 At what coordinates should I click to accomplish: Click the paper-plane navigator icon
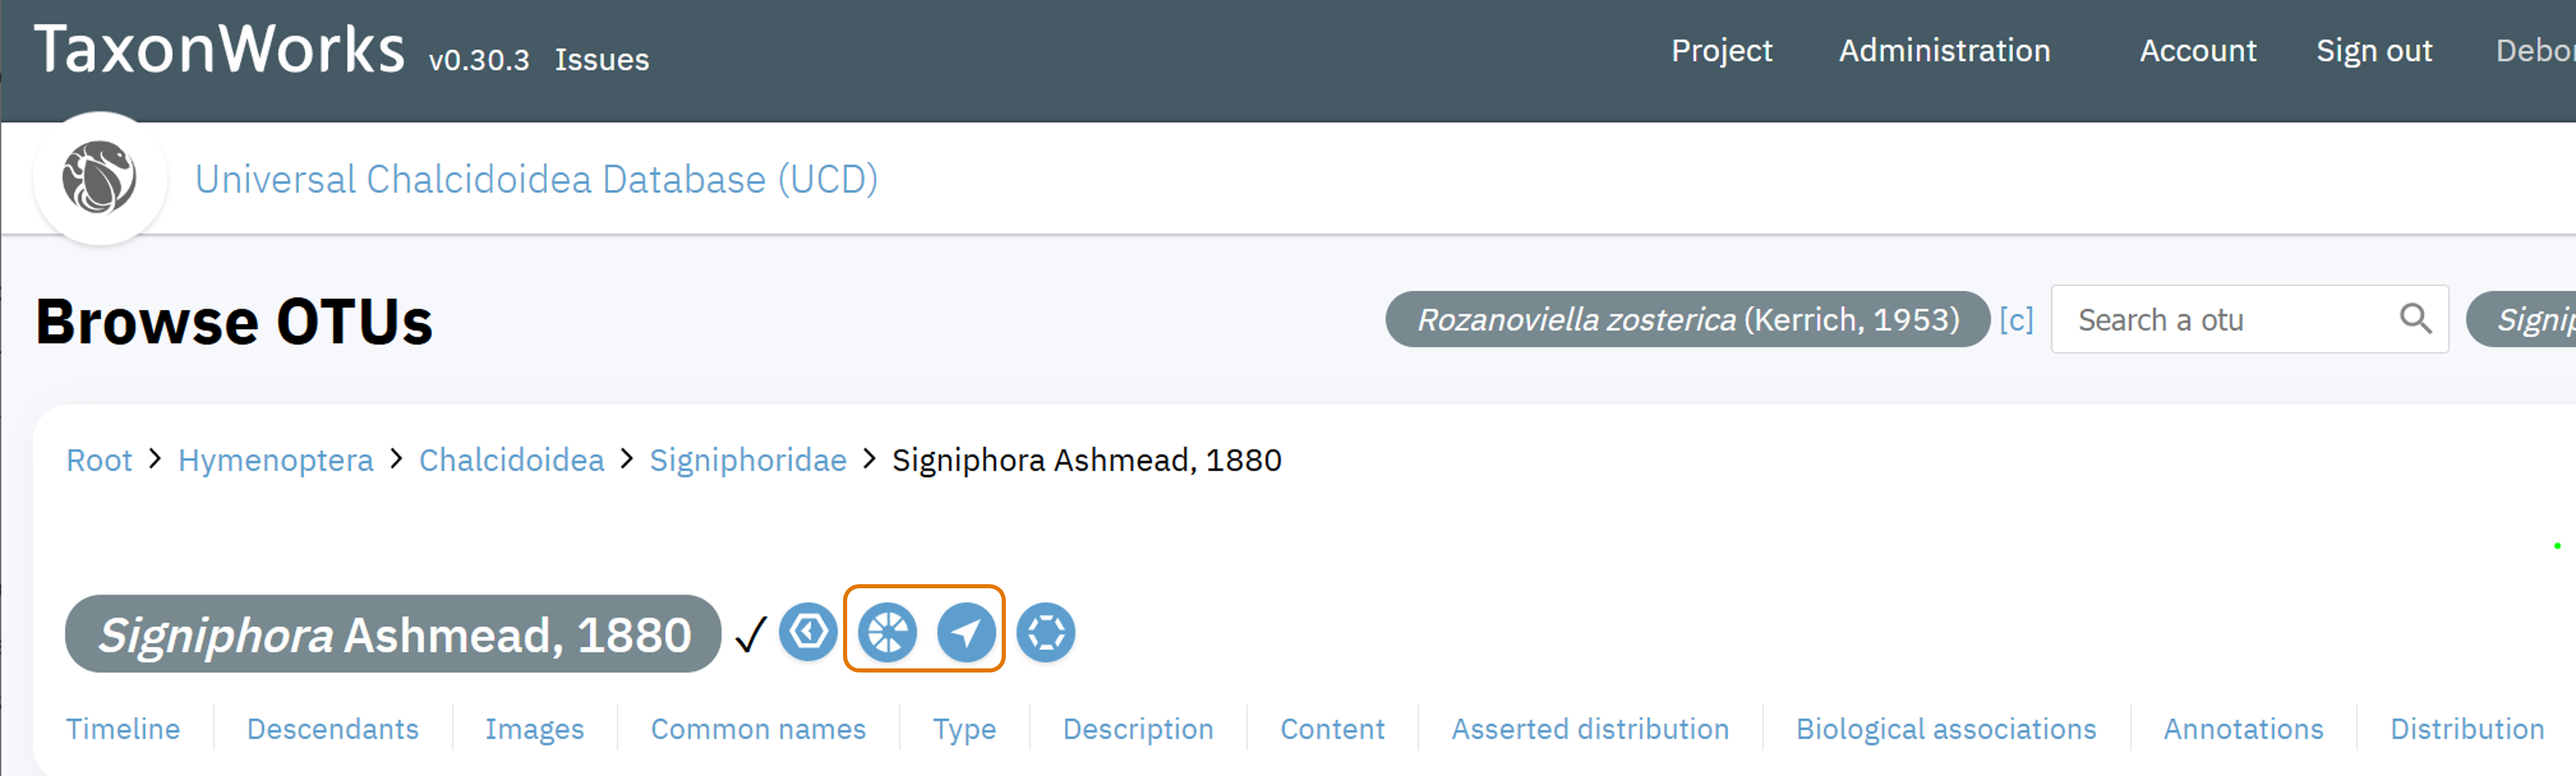coord(966,632)
